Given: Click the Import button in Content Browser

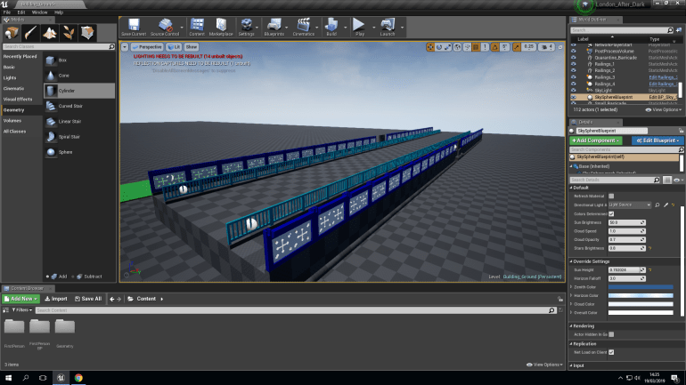Looking at the screenshot, I should [x=56, y=299].
